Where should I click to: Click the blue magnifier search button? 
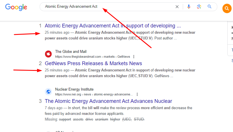(210, 7)
